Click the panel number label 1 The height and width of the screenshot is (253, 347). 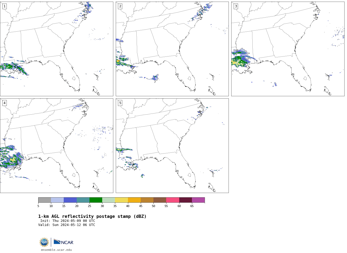(4, 6)
